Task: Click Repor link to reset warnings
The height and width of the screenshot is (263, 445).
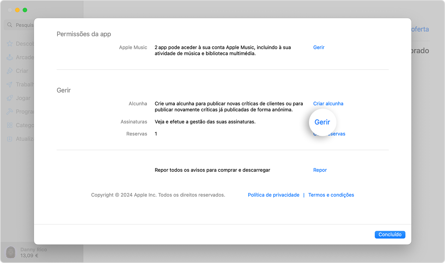Action: click(x=320, y=170)
